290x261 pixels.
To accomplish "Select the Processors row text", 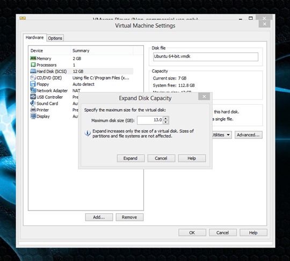I will click(47, 65).
